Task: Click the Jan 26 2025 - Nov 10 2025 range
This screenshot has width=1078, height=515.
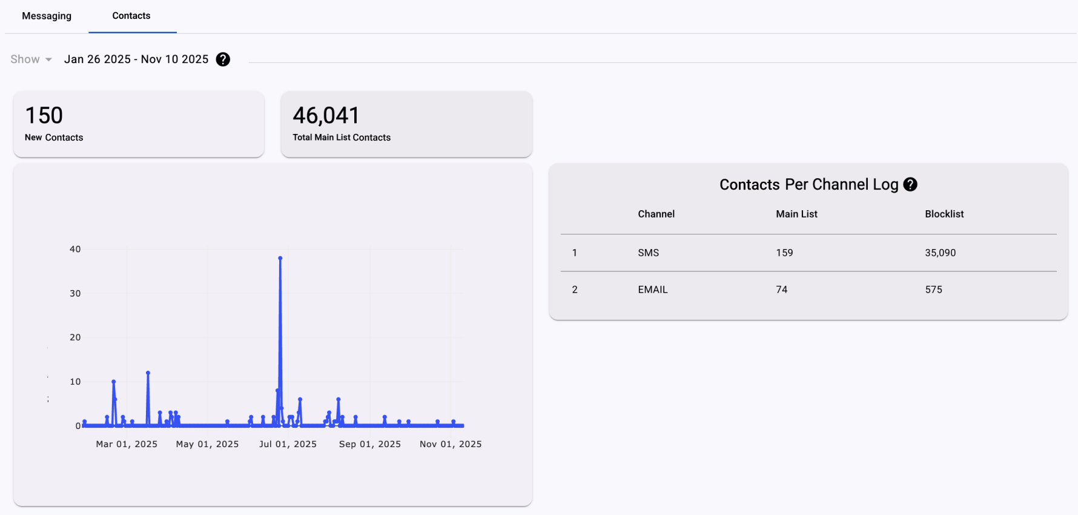Action: (x=136, y=59)
